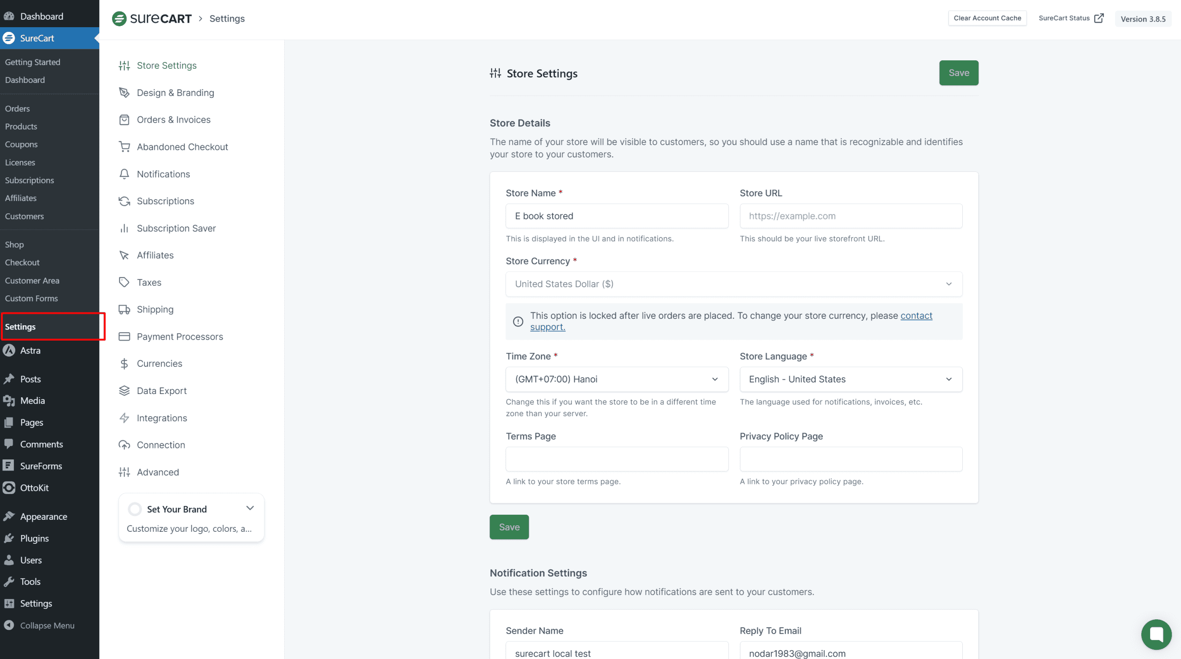Click the Clear Account Cache button

pos(987,18)
